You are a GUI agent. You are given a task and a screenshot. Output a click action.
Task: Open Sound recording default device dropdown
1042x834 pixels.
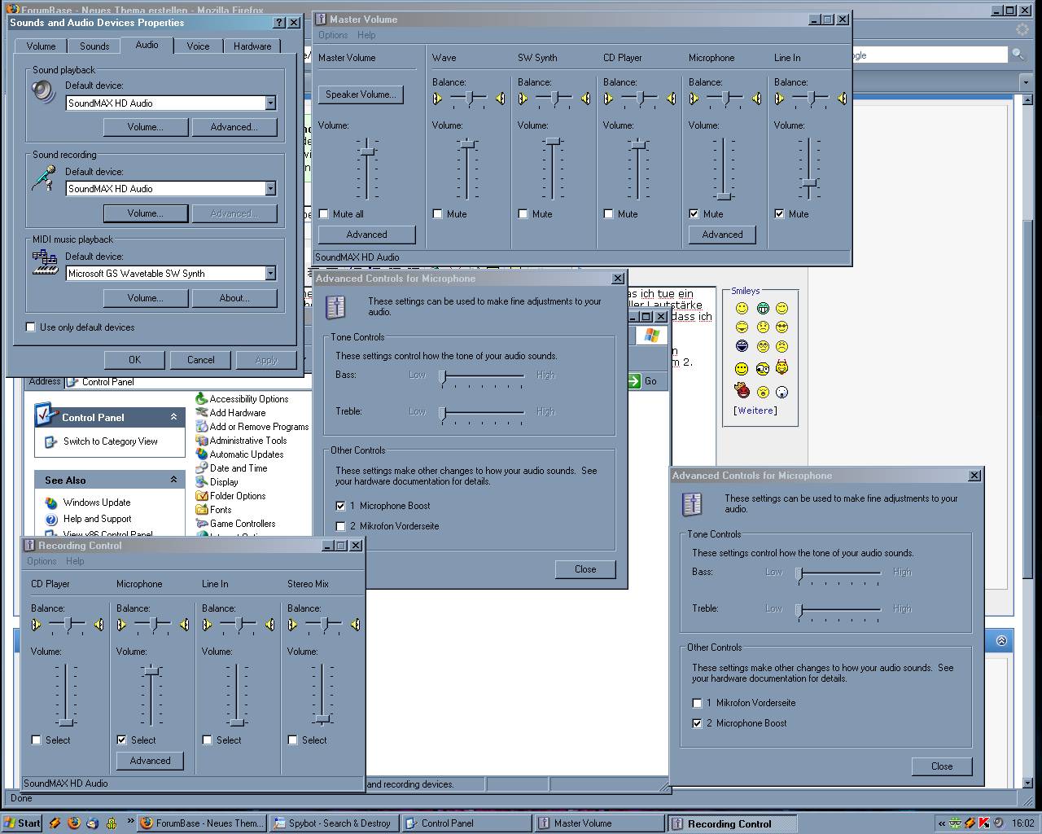pyautogui.click(x=270, y=189)
